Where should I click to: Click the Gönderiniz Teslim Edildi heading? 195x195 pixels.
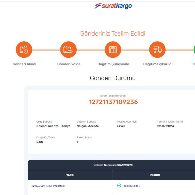coord(113,34)
